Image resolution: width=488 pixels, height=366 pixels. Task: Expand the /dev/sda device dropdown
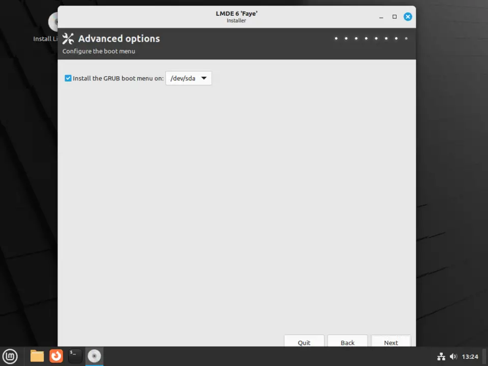tap(189, 78)
